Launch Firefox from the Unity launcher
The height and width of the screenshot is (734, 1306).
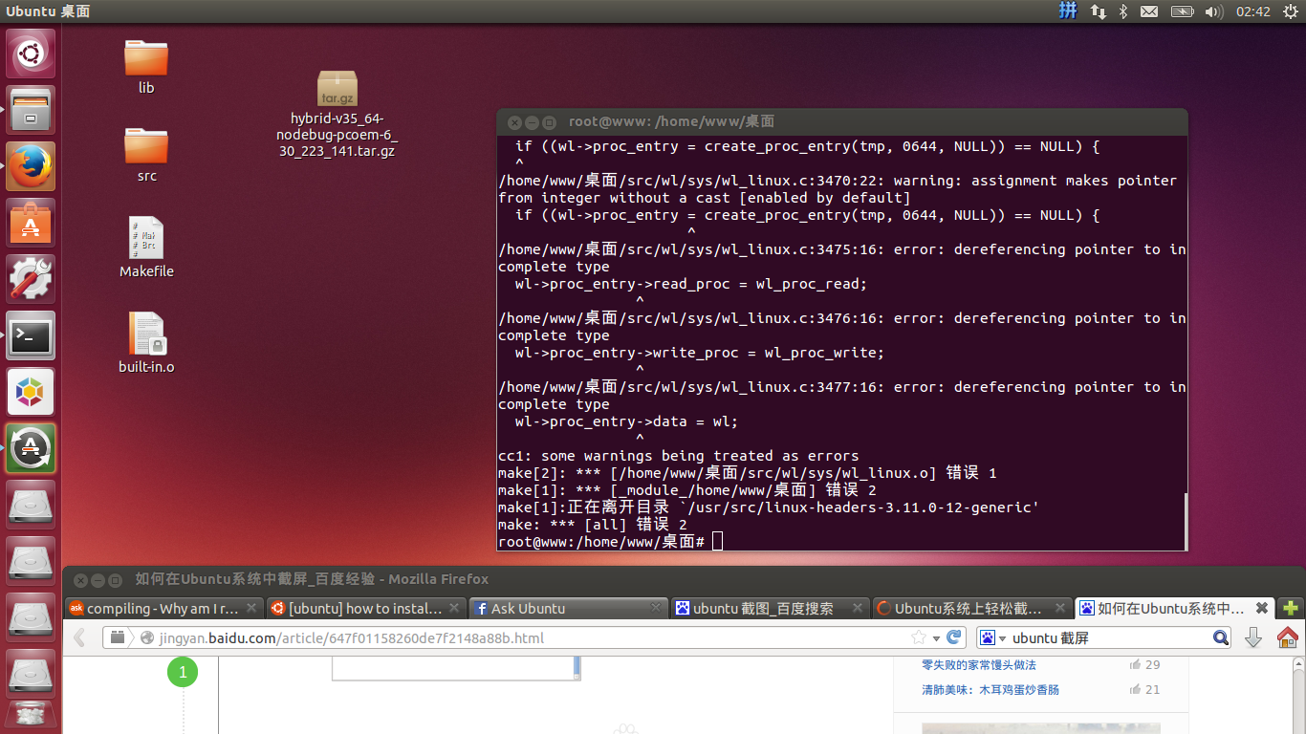click(31, 166)
